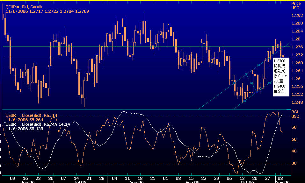
Task: Click the RSI axis value 60
Action: [294, 127]
